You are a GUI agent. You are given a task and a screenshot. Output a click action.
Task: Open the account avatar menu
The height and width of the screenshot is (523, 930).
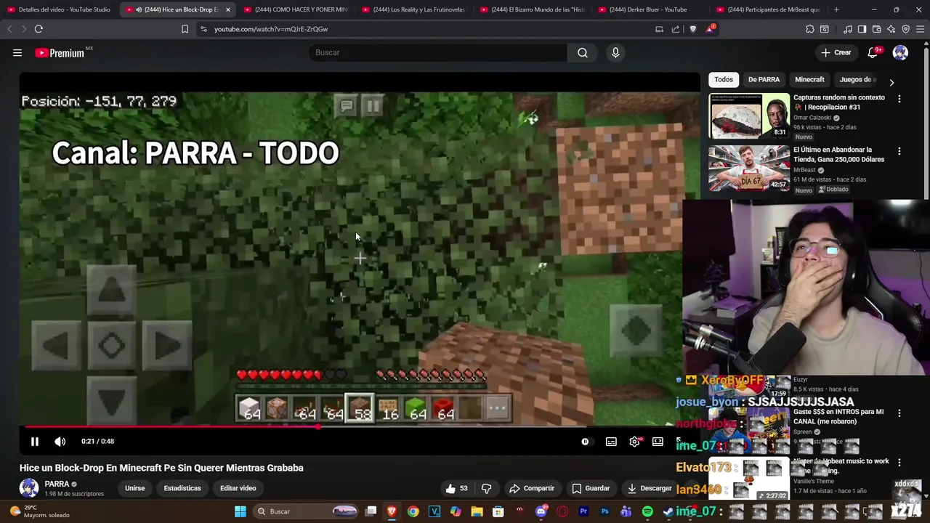click(900, 52)
